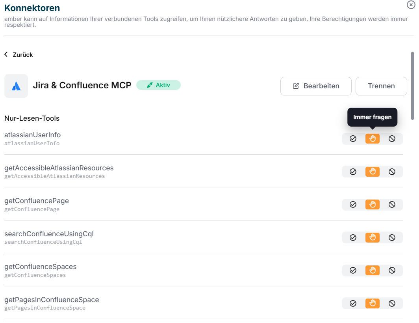This screenshot has height=323, width=419.
Task: Close the Konnektoren dialog
Action: (x=411, y=5)
